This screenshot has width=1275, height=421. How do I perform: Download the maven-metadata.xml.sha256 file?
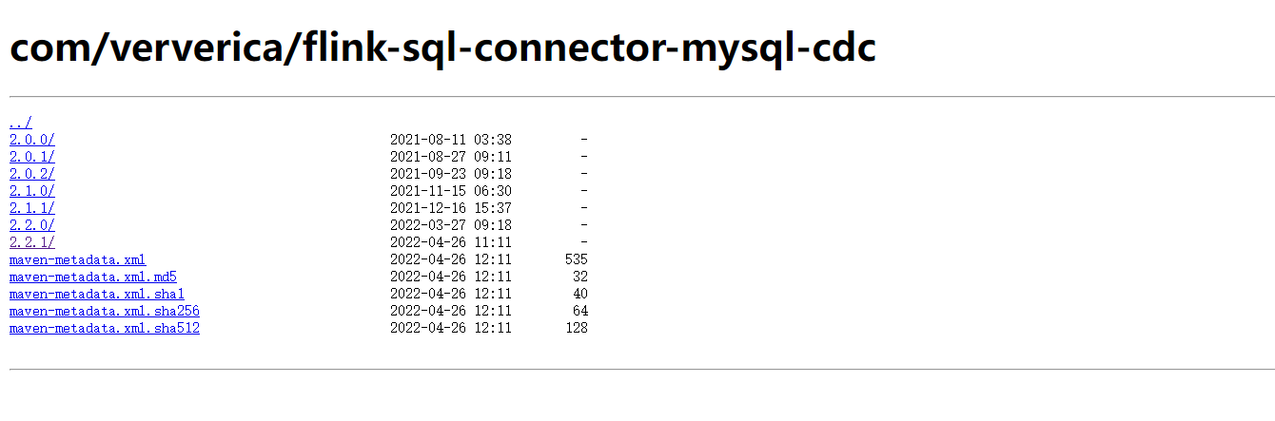pos(105,310)
